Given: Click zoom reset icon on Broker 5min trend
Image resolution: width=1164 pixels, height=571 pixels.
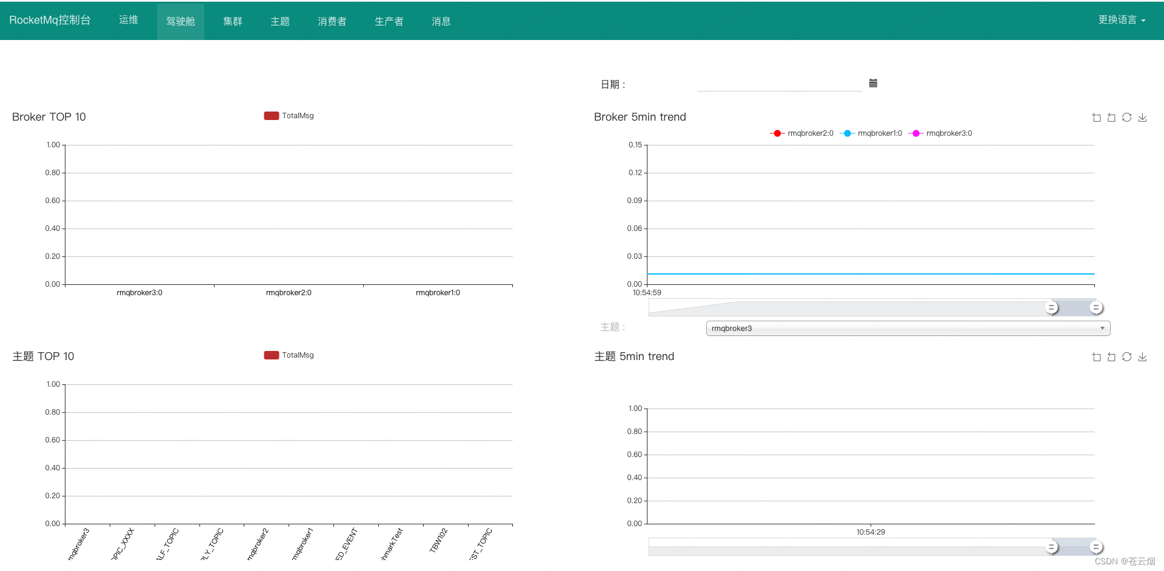Looking at the screenshot, I should 1111,118.
